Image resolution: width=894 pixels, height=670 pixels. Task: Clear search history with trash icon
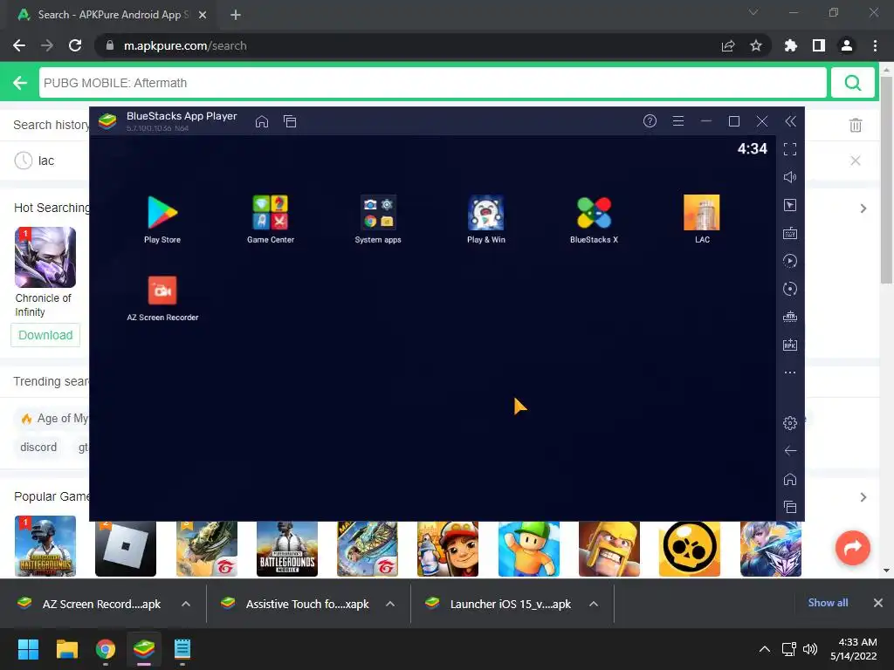pyautogui.click(x=856, y=126)
